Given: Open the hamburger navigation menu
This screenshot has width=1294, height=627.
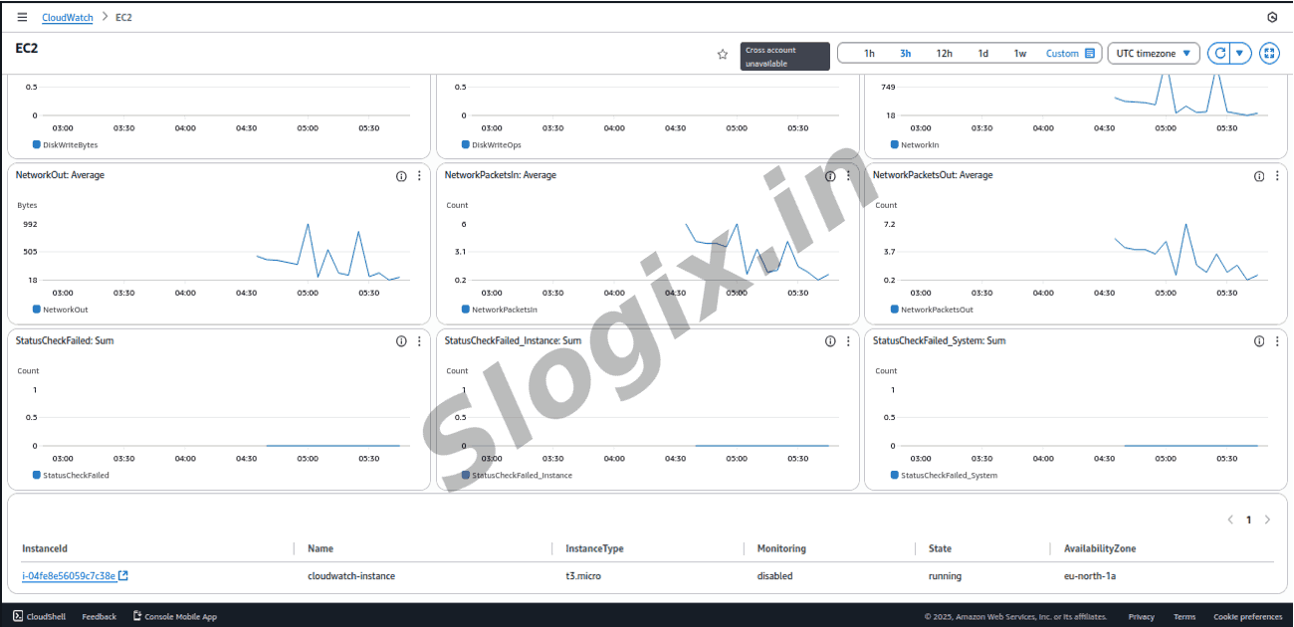Looking at the screenshot, I should 22,18.
